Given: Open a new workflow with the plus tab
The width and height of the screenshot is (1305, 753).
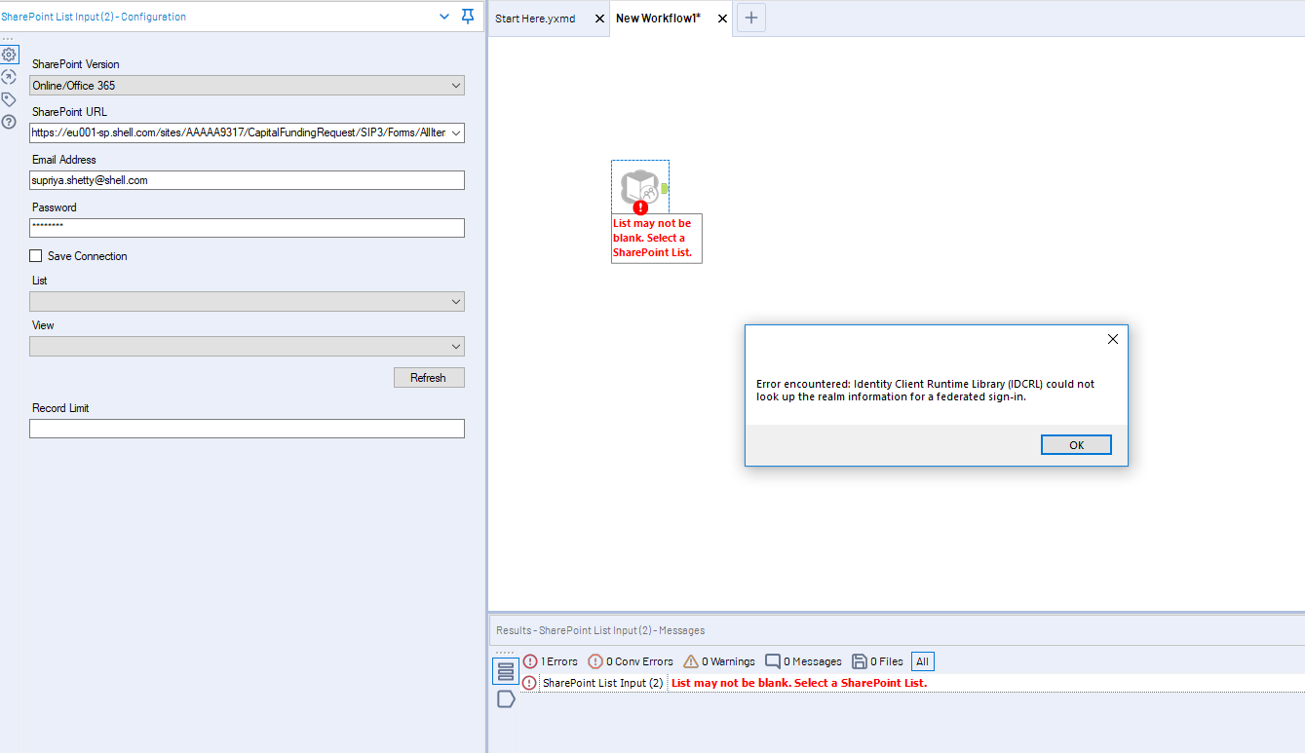Looking at the screenshot, I should (x=750, y=18).
